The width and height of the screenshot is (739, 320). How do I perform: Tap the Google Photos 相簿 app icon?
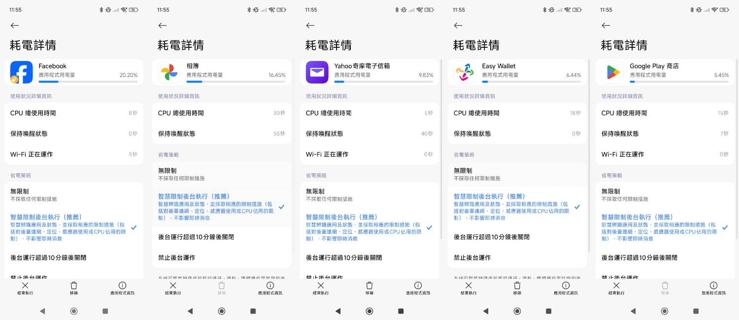pos(169,72)
